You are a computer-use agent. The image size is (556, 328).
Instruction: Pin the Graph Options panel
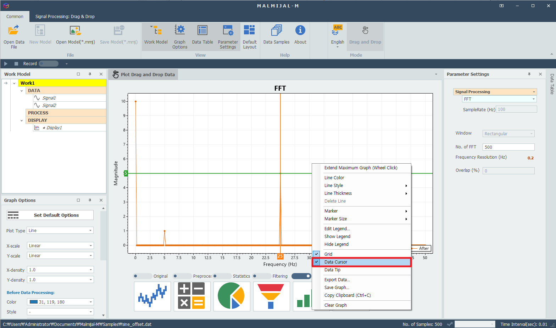click(90, 200)
